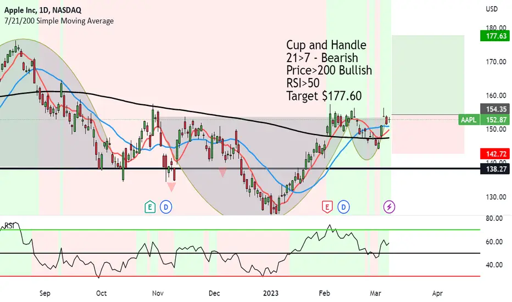Image resolution: width=512 pixels, height=302 pixels.
Task: Click the Feb date axis label
Action: [324, 293]
